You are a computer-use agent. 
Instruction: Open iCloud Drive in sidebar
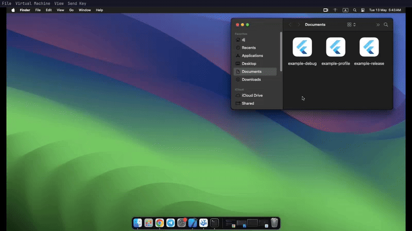pyautogui.click(x=255, y=95)
